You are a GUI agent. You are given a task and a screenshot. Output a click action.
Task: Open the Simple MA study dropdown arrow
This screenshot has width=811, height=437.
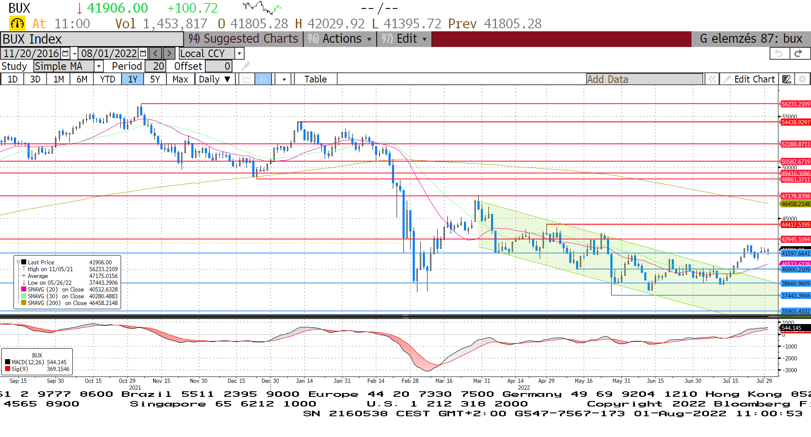(99, 66)
